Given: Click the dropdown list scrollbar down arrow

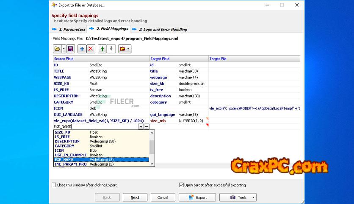Looking at the screenshot, I should (152, 164).
